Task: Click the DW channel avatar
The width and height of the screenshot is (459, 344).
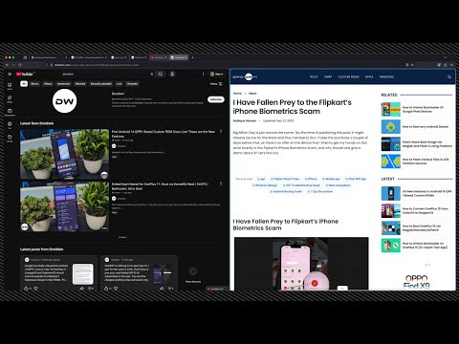Action: click(65, 101)
